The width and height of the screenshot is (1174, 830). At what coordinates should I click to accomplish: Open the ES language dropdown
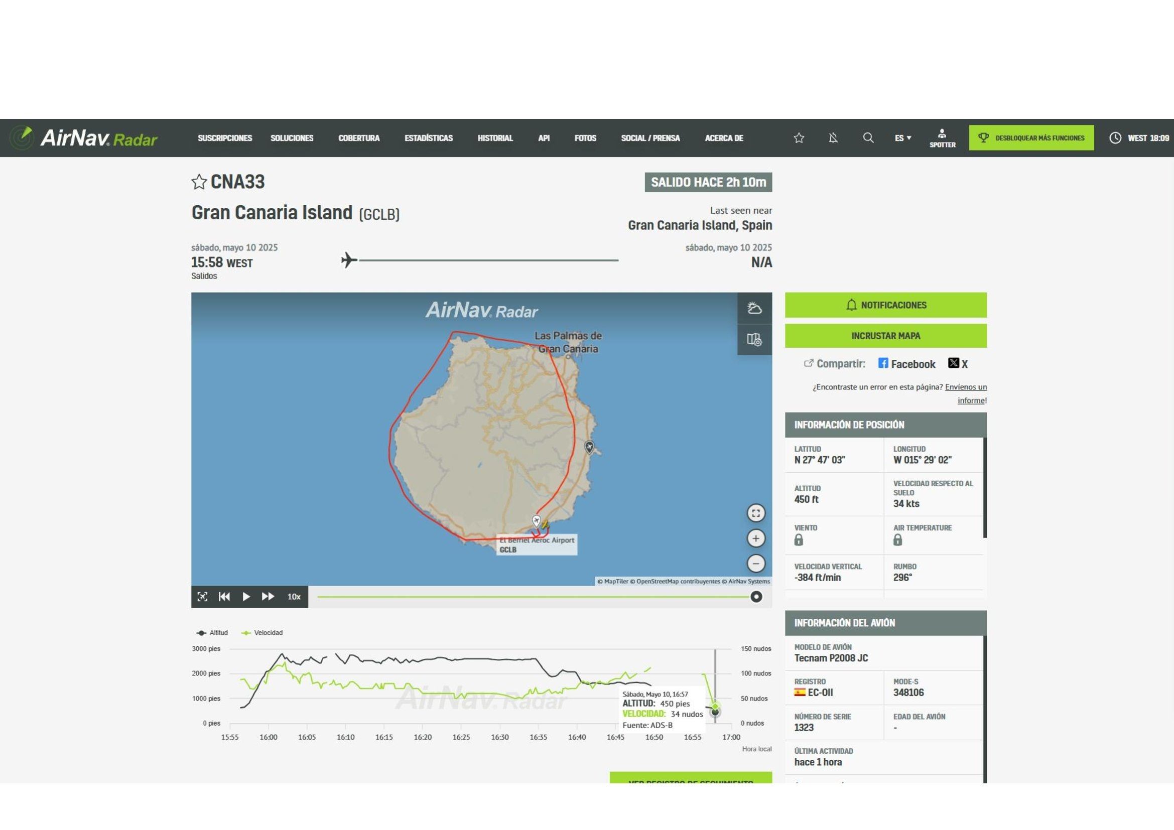pyautogui.click(x=902, y=138)
